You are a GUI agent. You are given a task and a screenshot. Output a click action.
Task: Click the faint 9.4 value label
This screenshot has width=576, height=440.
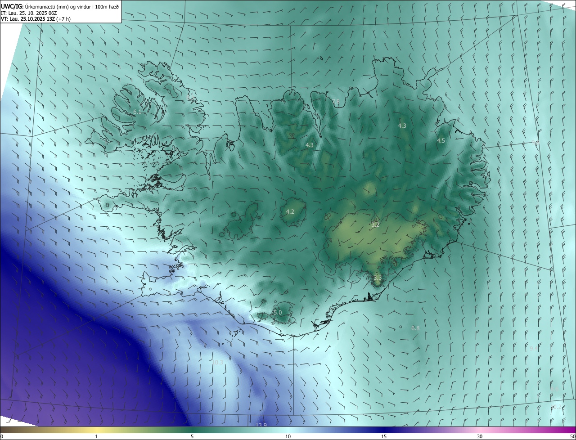click(534, 348)
